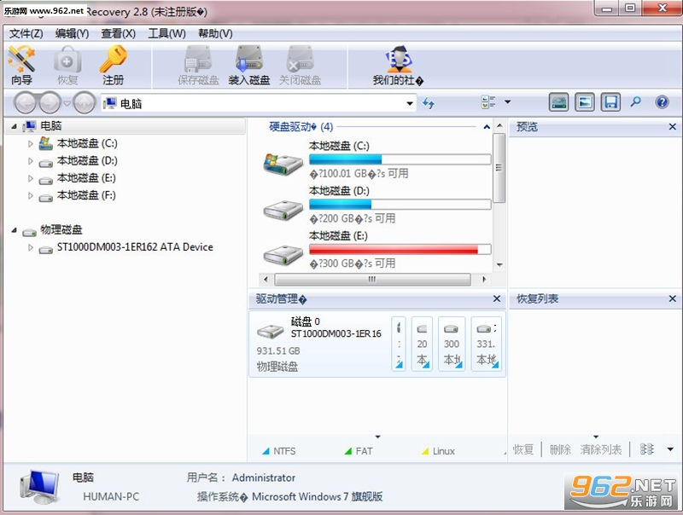Expand ST1000DM003-1ER162 ATA Device node
The height and width of the screenshot is (515, 683).
[x=30, y=247]
